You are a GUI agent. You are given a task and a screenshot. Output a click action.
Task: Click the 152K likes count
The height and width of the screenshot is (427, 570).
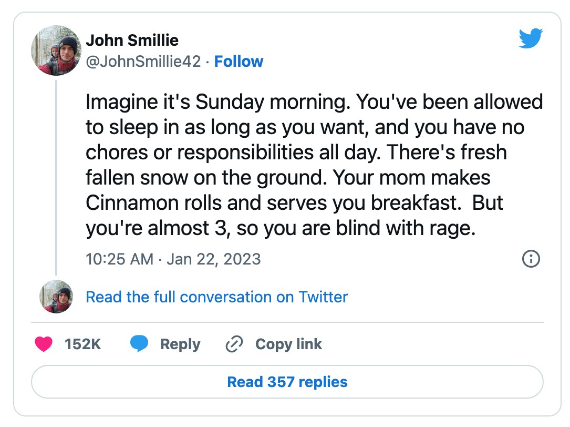(x=82, y=344)
